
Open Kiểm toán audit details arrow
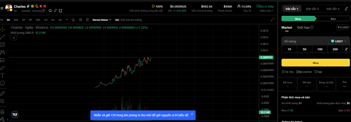point(266,11)
